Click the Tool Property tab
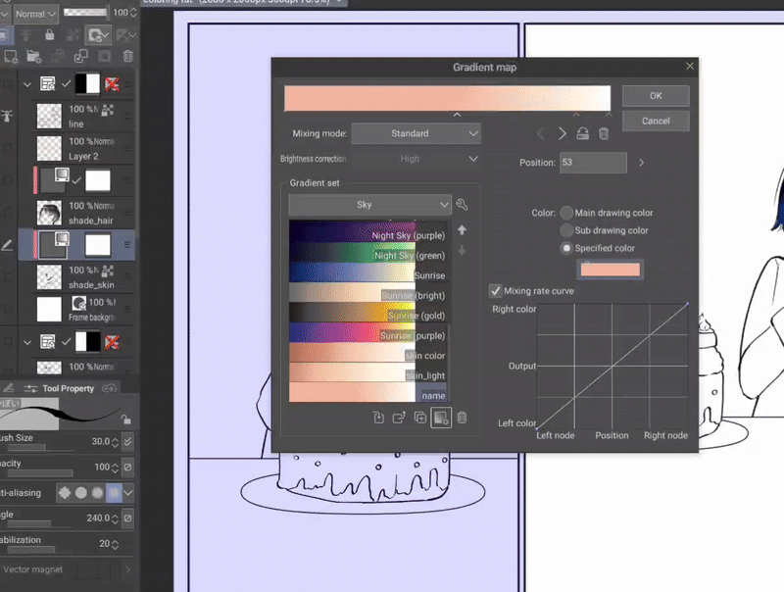The width and height of the screenshot is (784, 592). pos(68,388)
